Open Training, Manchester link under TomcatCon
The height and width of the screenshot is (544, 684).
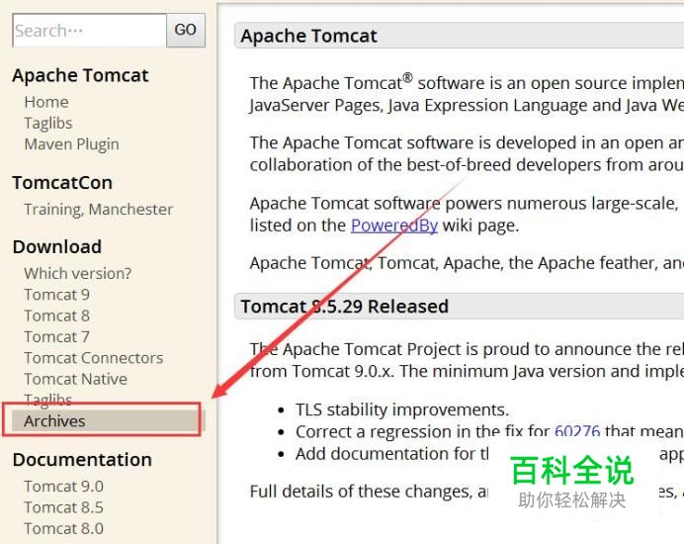point(99,210)
